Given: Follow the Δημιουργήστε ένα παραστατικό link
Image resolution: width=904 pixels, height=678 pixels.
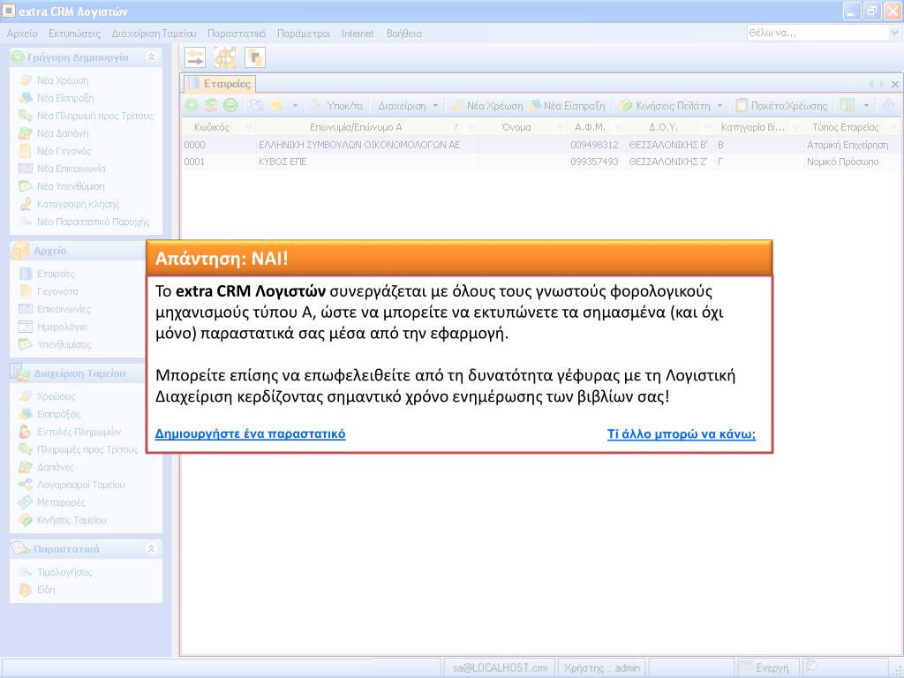Looking at the screenshot, I should coord(250,433).
